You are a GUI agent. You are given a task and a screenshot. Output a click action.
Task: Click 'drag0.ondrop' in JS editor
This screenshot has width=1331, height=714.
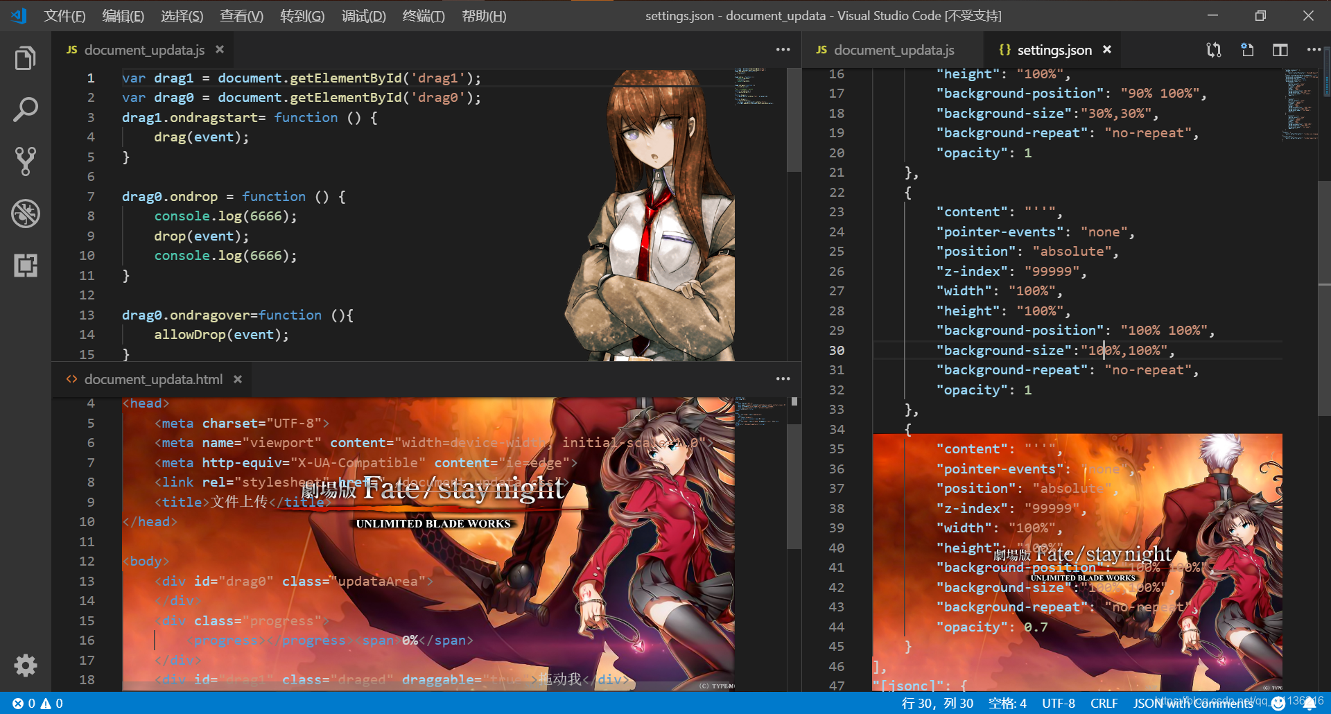pyautogui.click(x=170, y=196)
